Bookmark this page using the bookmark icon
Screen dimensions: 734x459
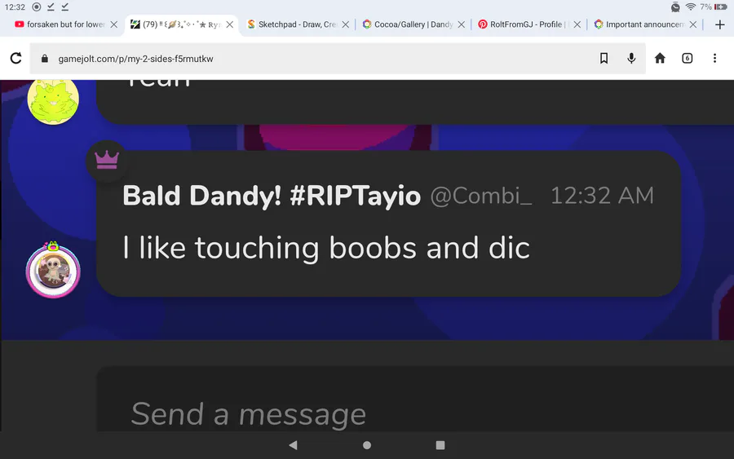pos(604,58)
